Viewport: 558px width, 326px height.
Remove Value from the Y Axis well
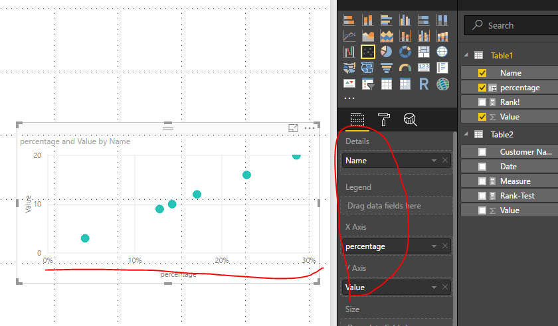[445, 287]
